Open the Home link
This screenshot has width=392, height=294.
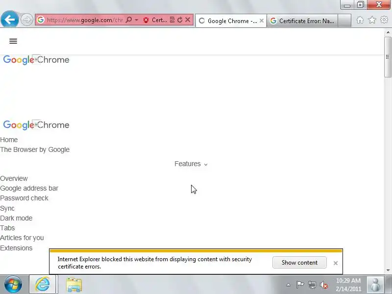[x=9, y=140]
